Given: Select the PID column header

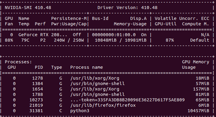Looking at the screenshot, I should click(39, 67).
